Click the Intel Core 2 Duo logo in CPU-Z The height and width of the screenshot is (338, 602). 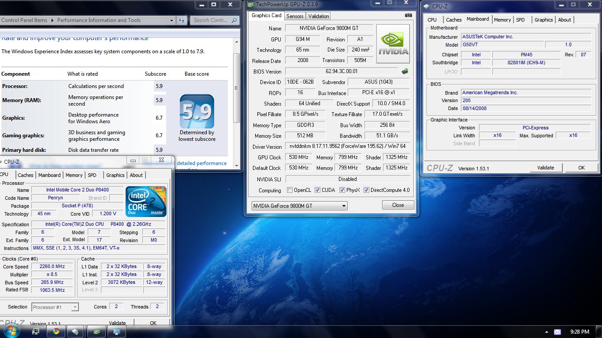[146, 202]
